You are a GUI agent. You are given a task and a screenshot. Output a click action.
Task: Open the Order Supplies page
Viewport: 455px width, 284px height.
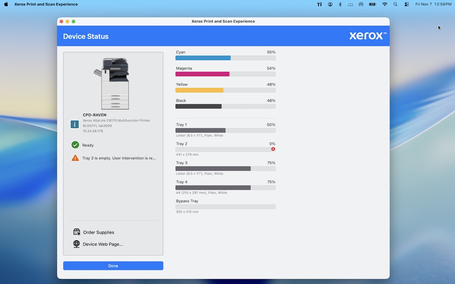99,232
